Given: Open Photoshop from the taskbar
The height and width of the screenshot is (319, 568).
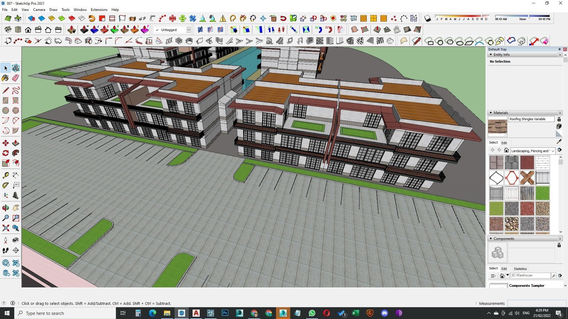Looking at the screenshot, I should [225, 313].
